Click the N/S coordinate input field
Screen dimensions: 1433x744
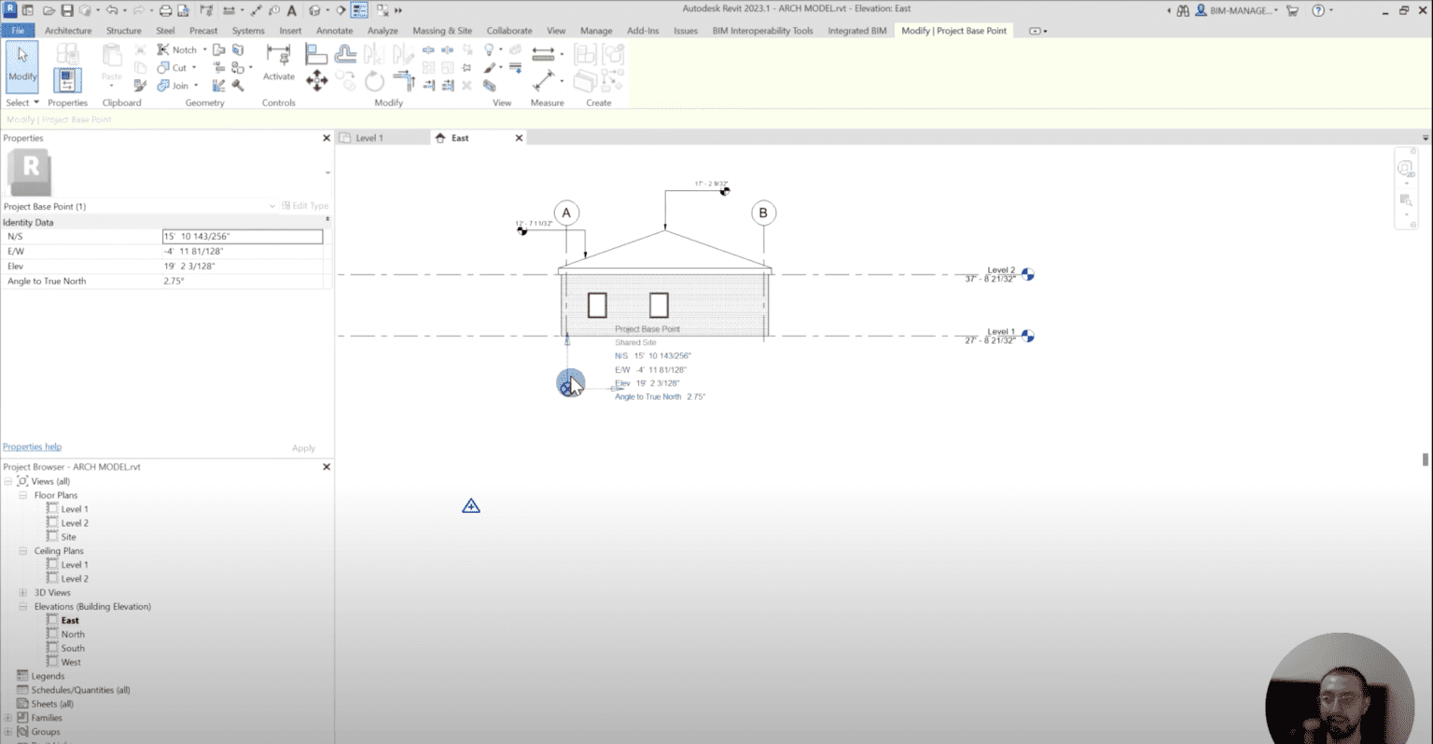coord(242,236)
